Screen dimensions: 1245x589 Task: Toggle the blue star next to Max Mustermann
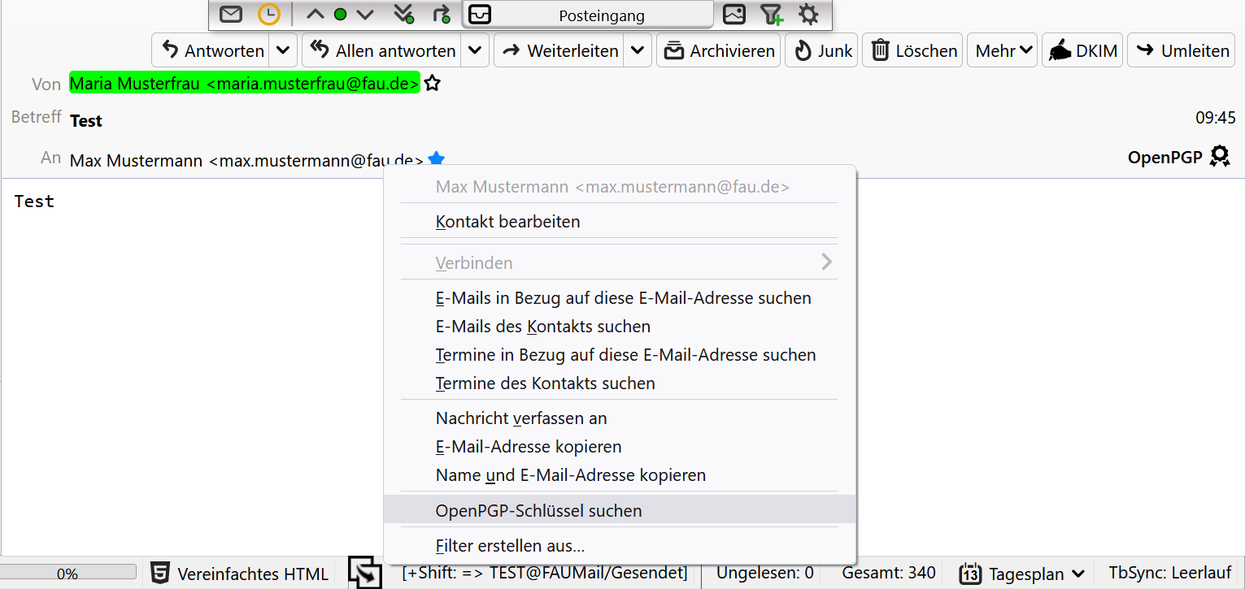437,159
